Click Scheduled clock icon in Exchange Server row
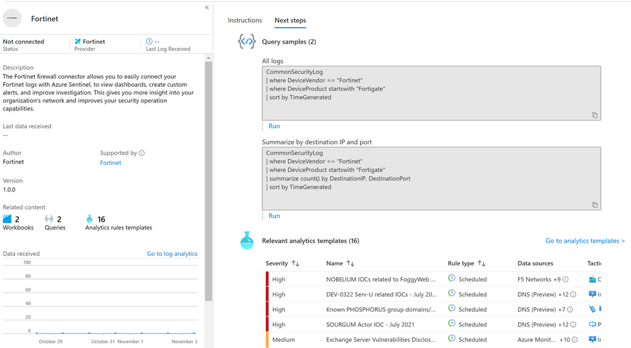This screenshot has height=348, width=631. pos(452,339)
